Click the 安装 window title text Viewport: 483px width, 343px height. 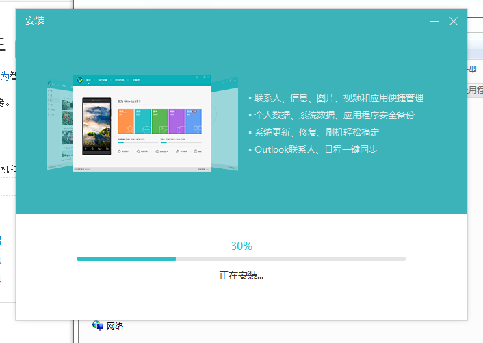tap(35, 21)
